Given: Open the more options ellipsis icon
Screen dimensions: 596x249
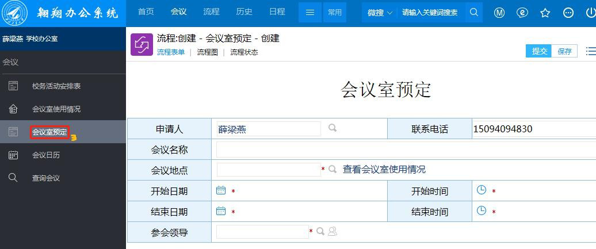Looking at the screenshot, I should (568, 13).
